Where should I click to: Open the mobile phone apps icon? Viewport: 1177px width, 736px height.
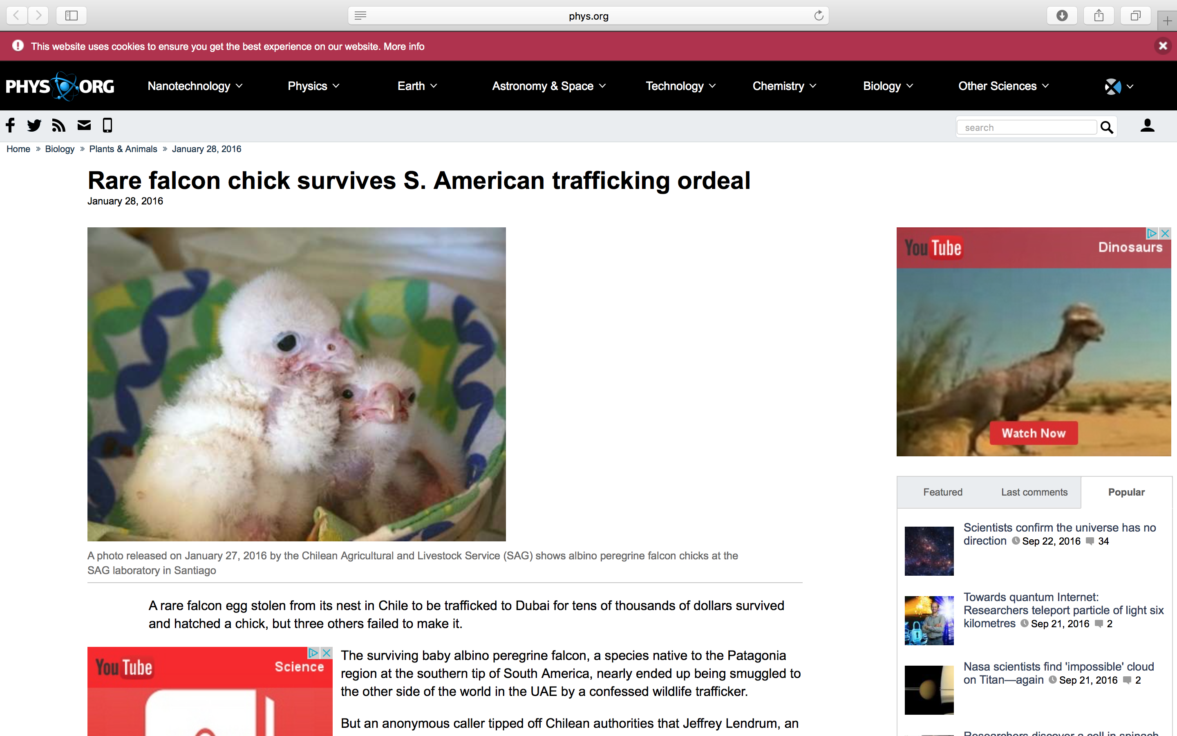click(107, 126)
